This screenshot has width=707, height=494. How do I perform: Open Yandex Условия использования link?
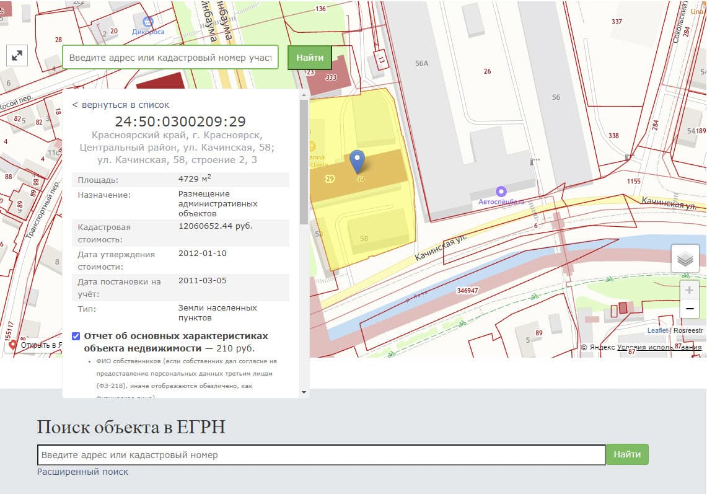point(659,347)
